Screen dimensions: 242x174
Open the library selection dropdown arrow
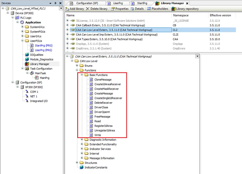197,56
